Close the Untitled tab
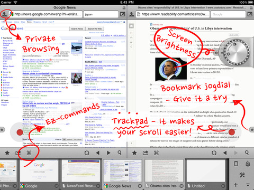This screenshot has width=254, height=190. [x=223, y=186]
